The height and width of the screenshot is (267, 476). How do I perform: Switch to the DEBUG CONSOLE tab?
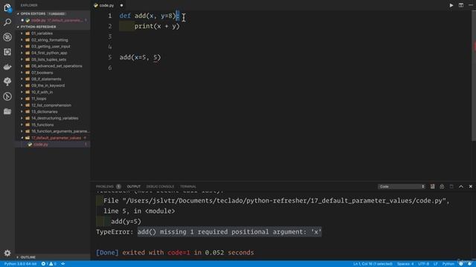click(x=160, y=186)
